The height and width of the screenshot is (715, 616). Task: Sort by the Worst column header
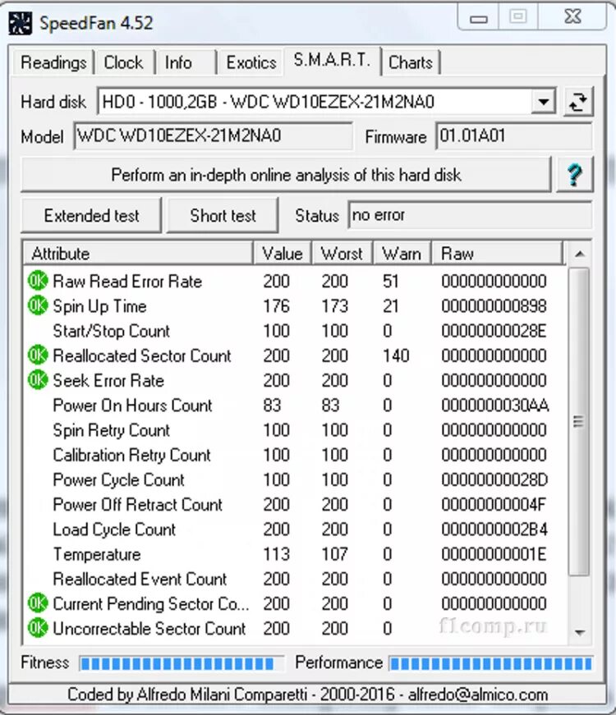click(342, 254)
